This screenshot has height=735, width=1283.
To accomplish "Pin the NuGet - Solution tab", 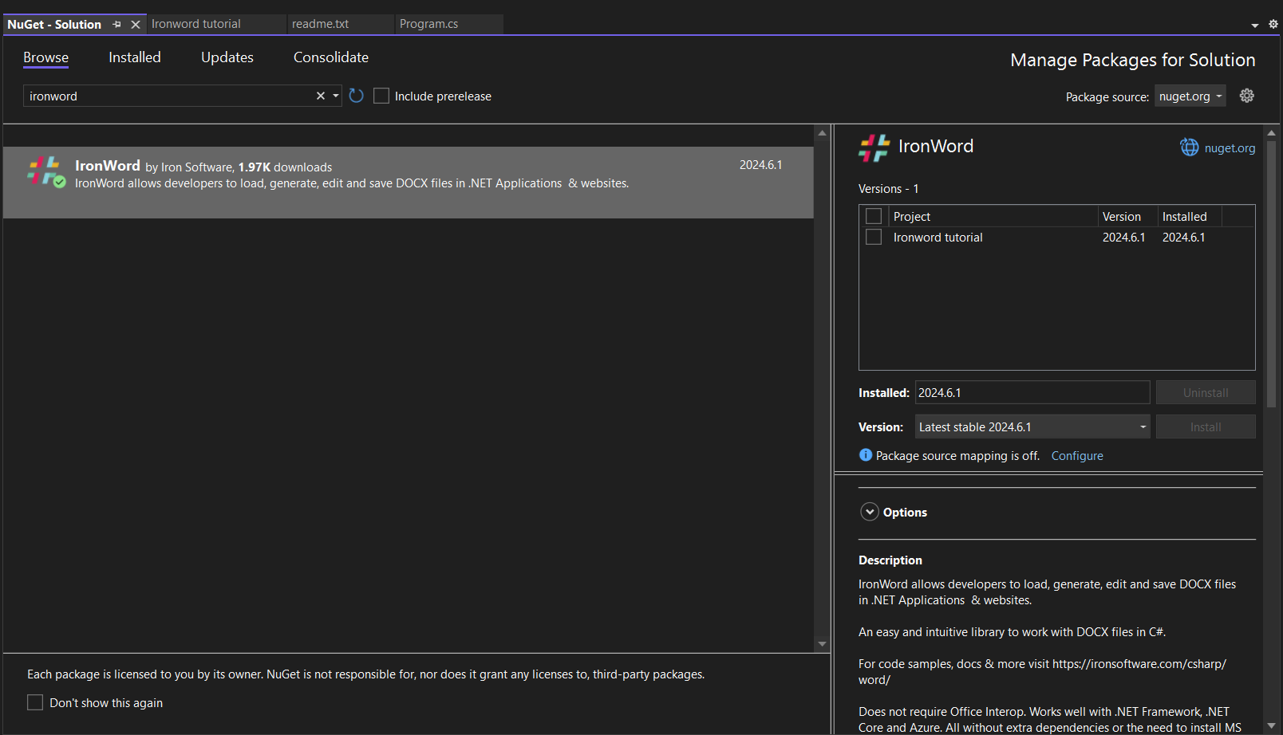I will pyautogui.click(x=117, y=25).
